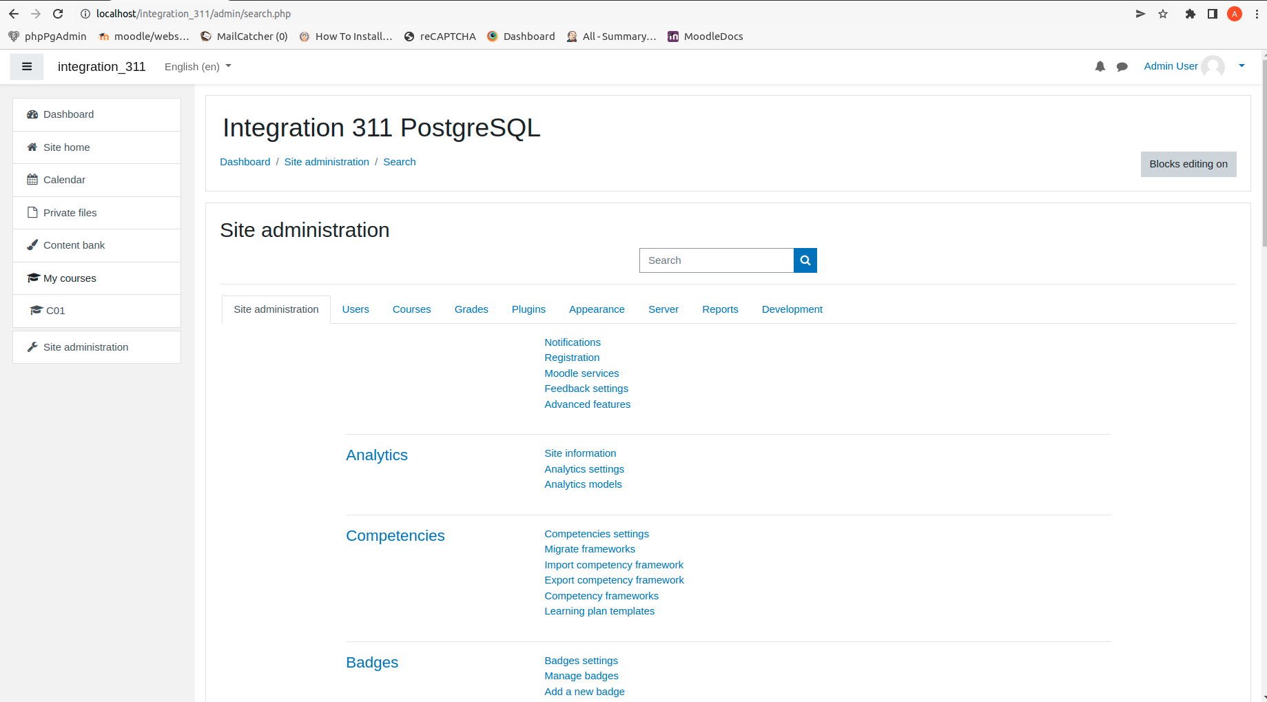This screenshot has height=702, width=1267.
Task: Click the Blocks editing on button
Action: (x=1188, y=164)
